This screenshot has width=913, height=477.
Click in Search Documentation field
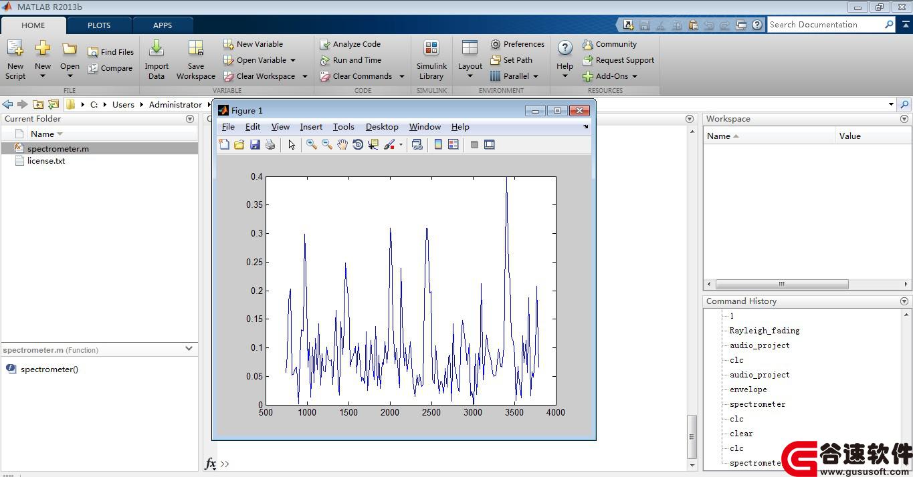pyautogui.click(x=826, y=25)
